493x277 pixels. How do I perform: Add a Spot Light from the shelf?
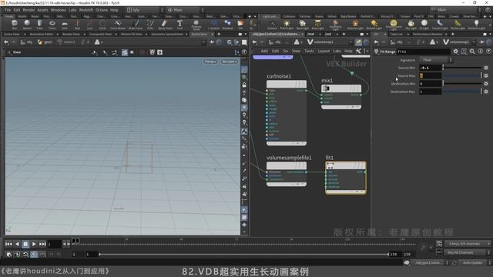[x=302, y=25]
